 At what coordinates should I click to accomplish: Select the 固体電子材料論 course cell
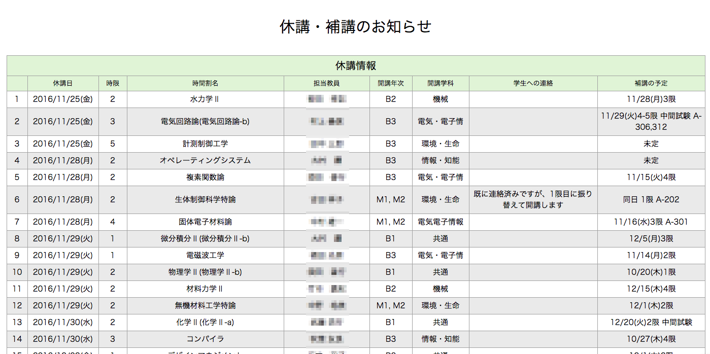pyautogui.click(x=206, y=222)
